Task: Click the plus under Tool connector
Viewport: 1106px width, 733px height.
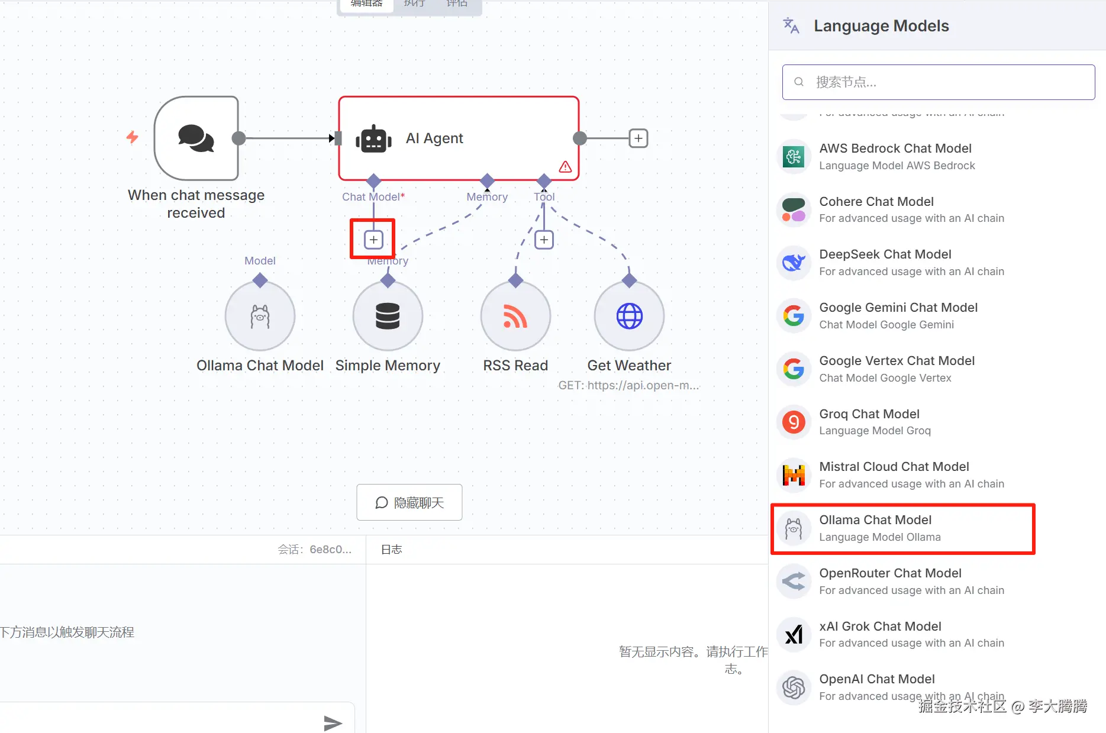Action: 544,240
